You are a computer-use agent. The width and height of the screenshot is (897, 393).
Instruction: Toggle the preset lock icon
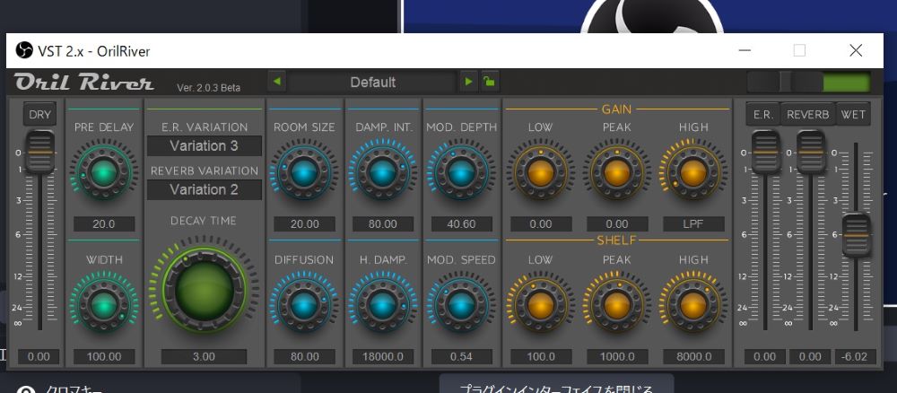pyautogui.click(x=490, y=82)
